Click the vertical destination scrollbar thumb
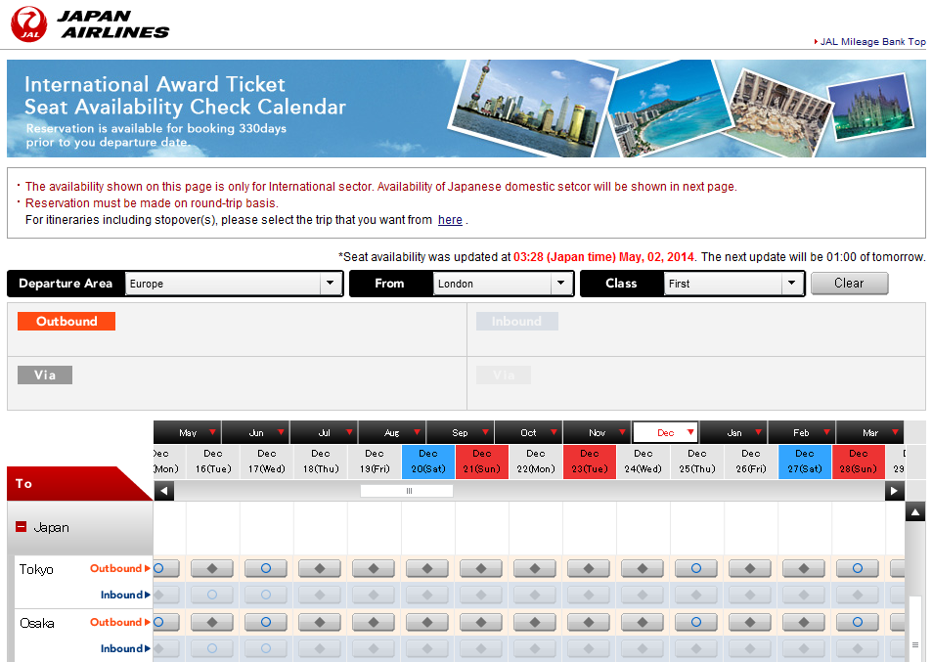The width and height of the screenshot is (932, 662). [x=915, y=629]
